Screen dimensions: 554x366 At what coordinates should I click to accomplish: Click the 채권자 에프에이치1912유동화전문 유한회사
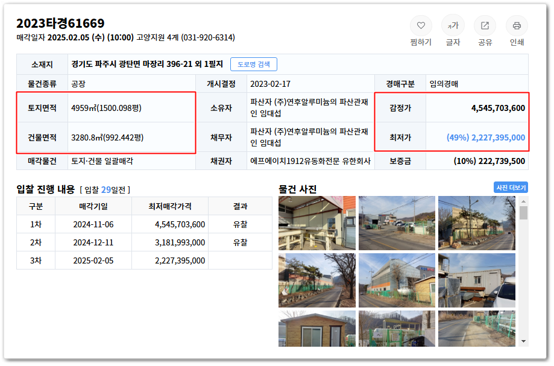tap(310, 162)
